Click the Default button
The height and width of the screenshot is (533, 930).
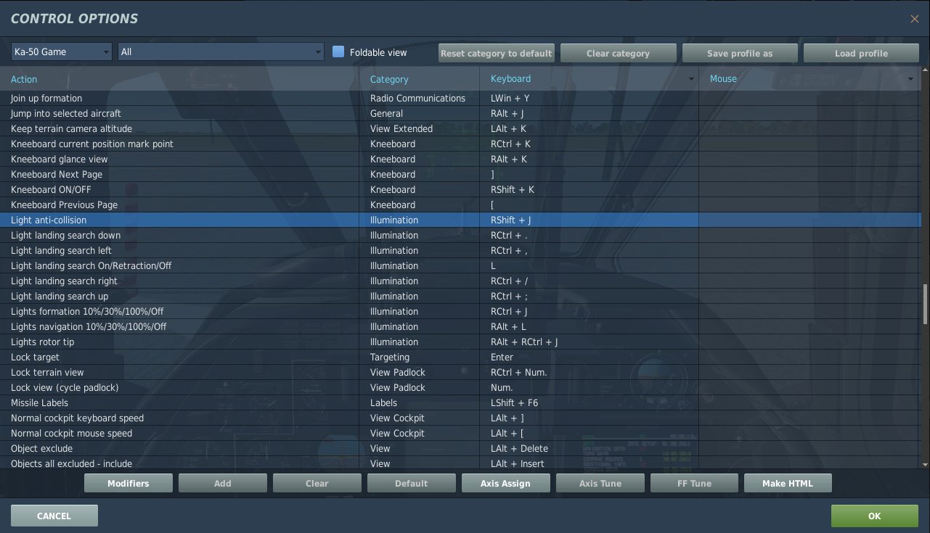coord(412,483)
